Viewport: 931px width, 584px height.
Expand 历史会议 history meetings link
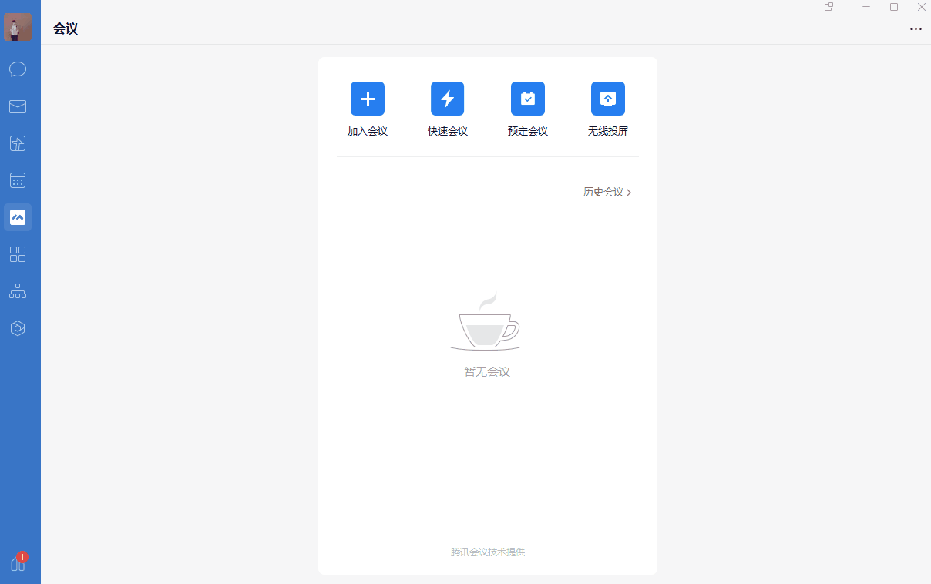(607, 193)
